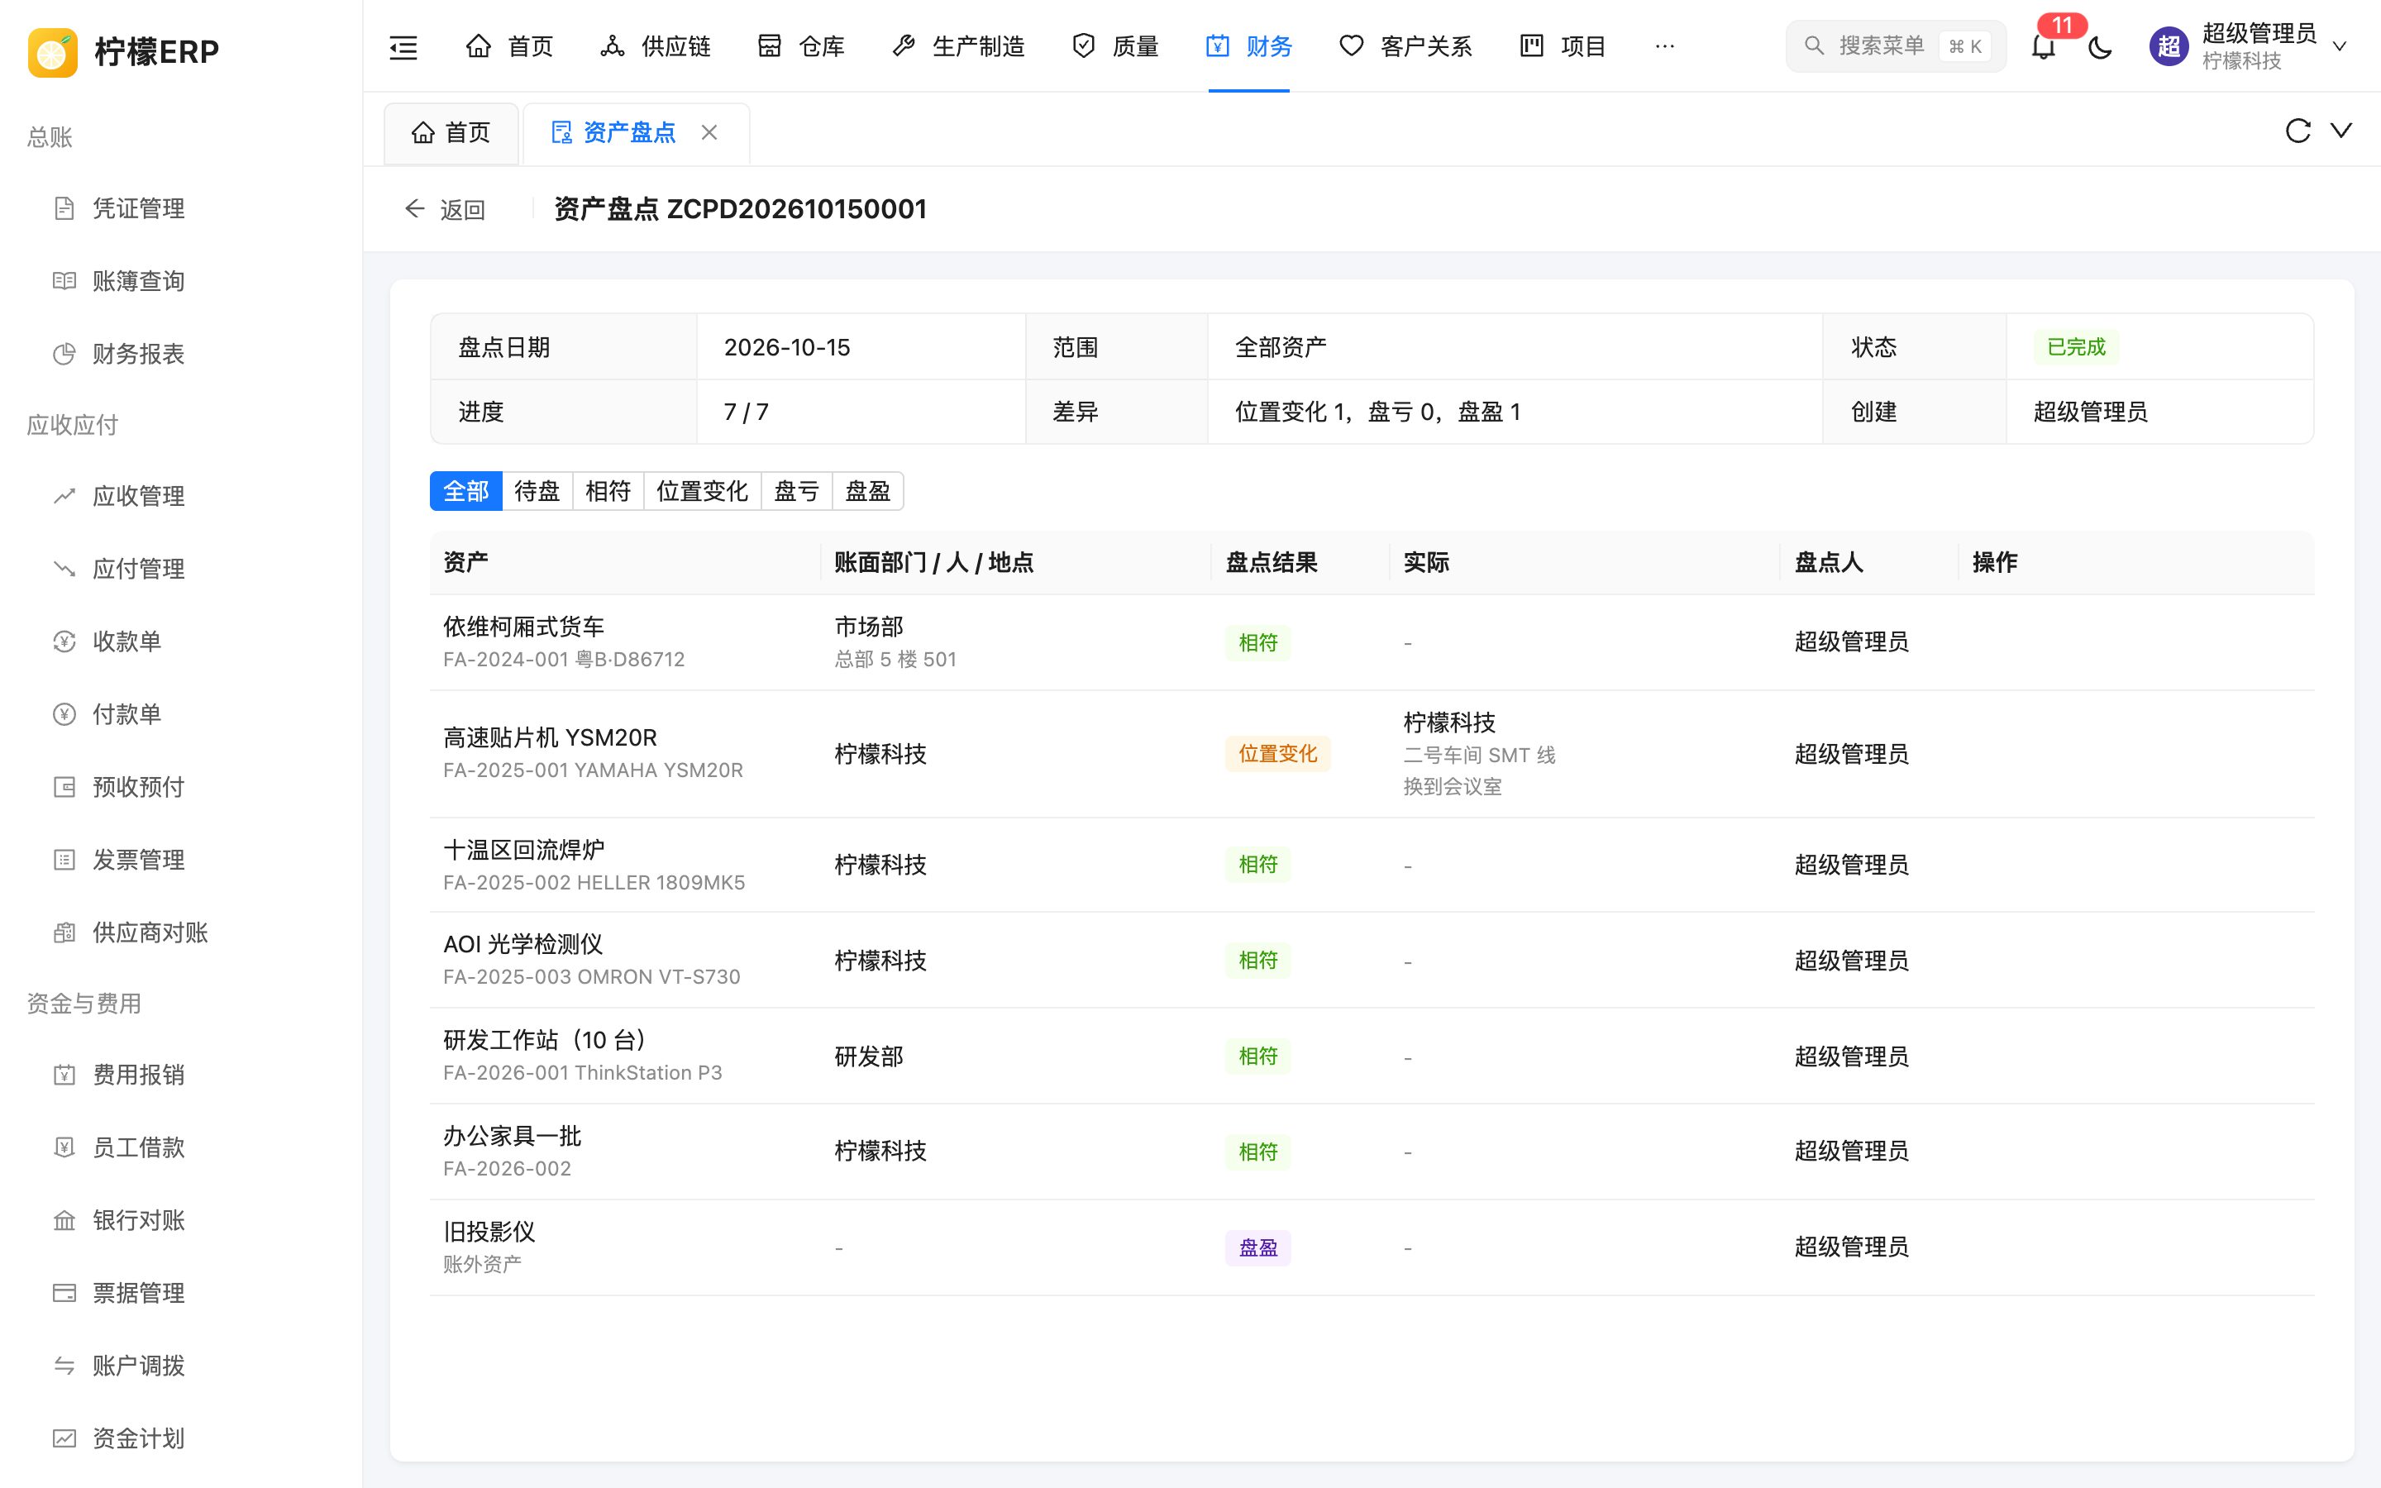Screen dimensions: 2381x1488
Task: Select the 财务 top menu
Action: point(1249,46)
